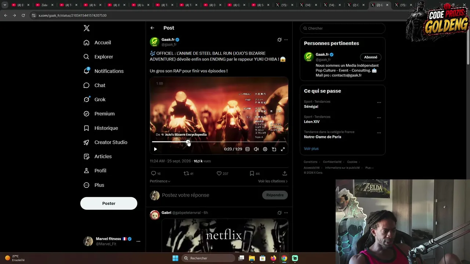
Task: Click the video progress bar scrubber
Action: pyautogui.click(x=188, y=142)
